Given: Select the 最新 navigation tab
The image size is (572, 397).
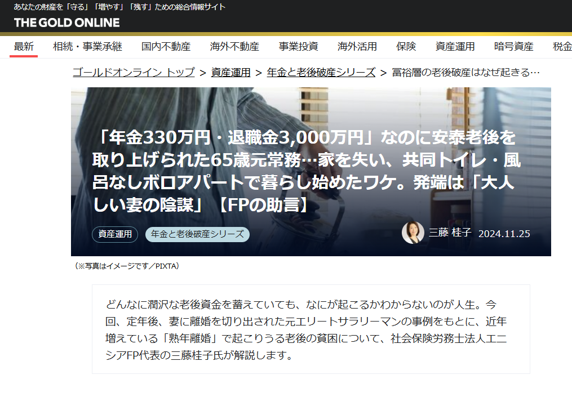Looking at the screenshot, I should pos(24,47).
